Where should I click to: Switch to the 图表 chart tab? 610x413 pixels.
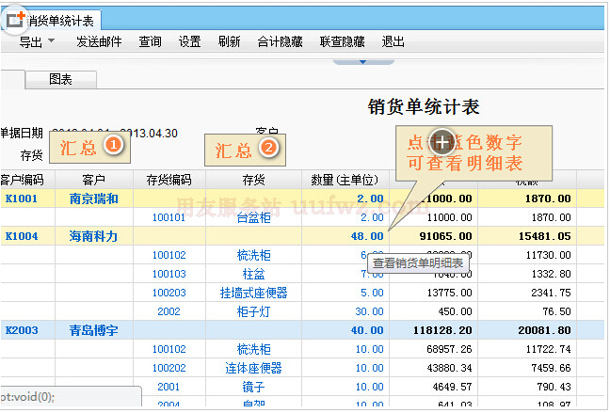tap(60, 80)
